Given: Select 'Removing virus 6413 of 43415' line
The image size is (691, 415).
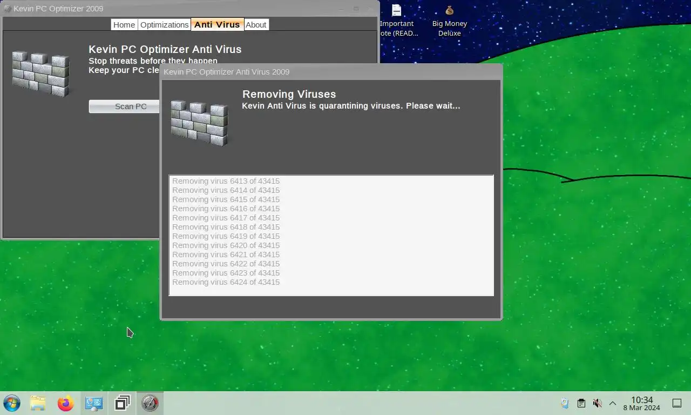Looking at the screenshot, I should pos(226,181).
